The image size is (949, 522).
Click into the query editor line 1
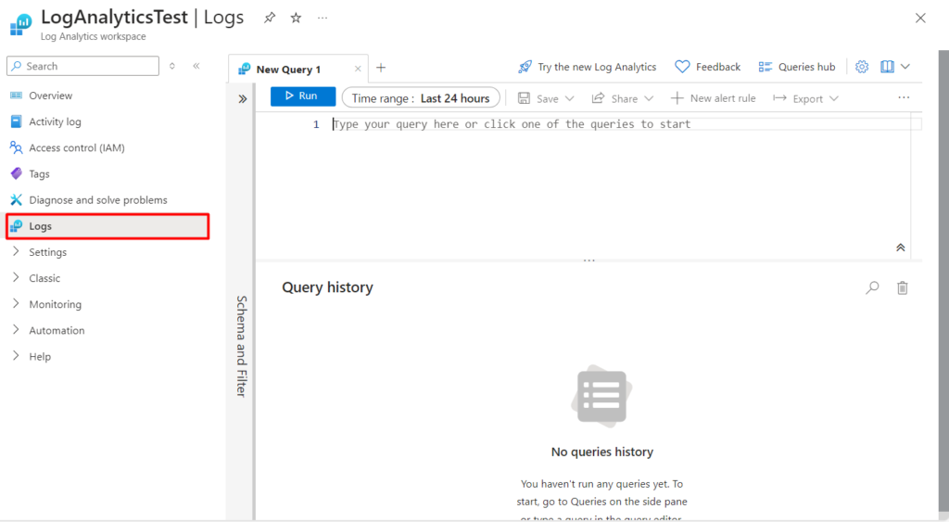point(626,124)
